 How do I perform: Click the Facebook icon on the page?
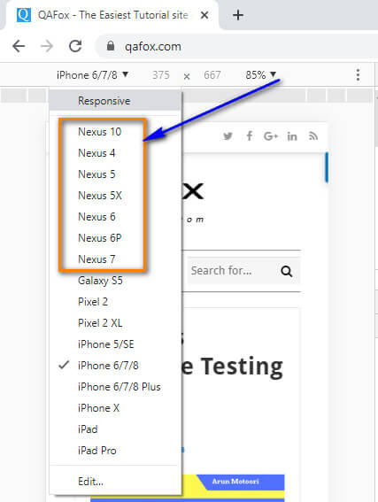click(250, 136)
